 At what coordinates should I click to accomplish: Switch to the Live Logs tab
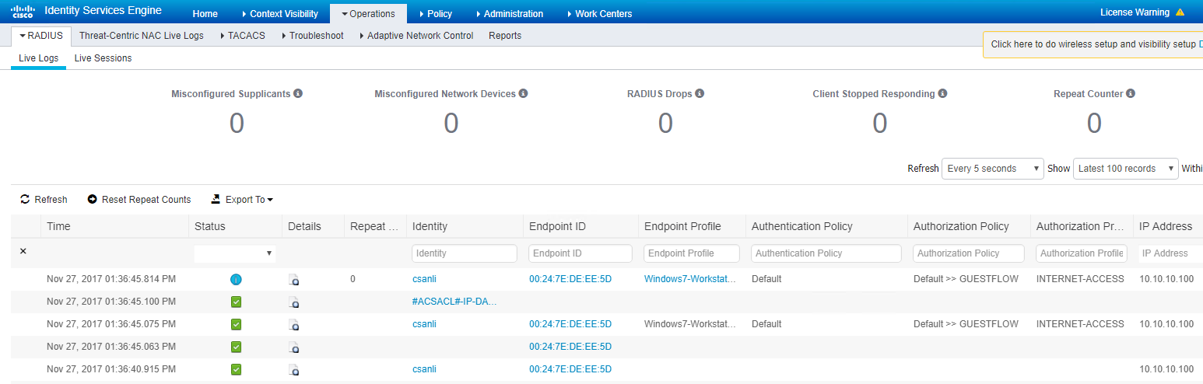(38, 58)
